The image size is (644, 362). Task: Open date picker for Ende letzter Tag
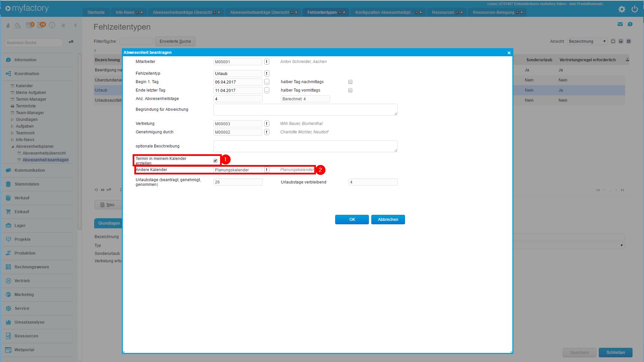tap(267, 90)
